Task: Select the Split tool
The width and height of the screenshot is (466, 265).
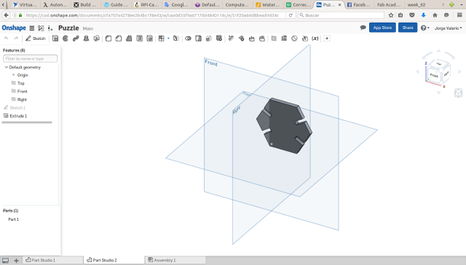Action: pyautogui.click(x=198, y=38)
